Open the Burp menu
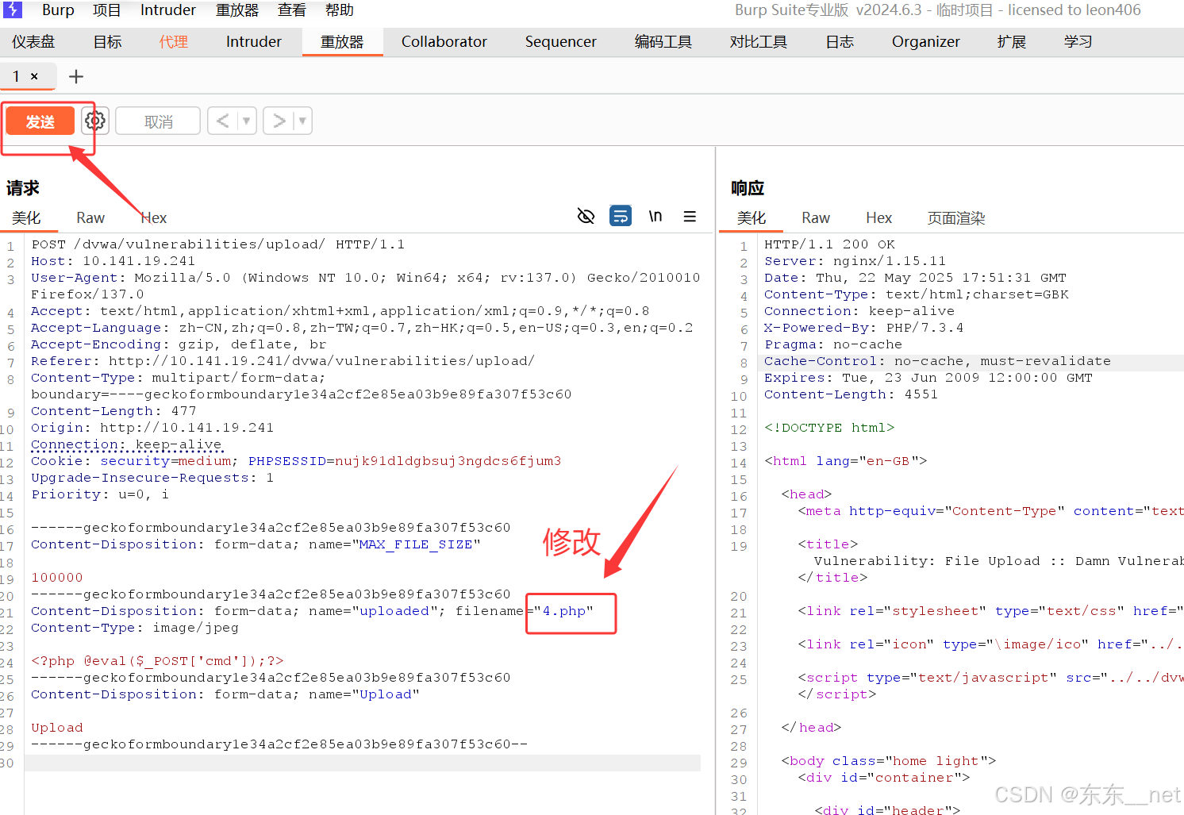Image resolution: width=1184 pixels, height=815 pixels. tap(58, 10)
